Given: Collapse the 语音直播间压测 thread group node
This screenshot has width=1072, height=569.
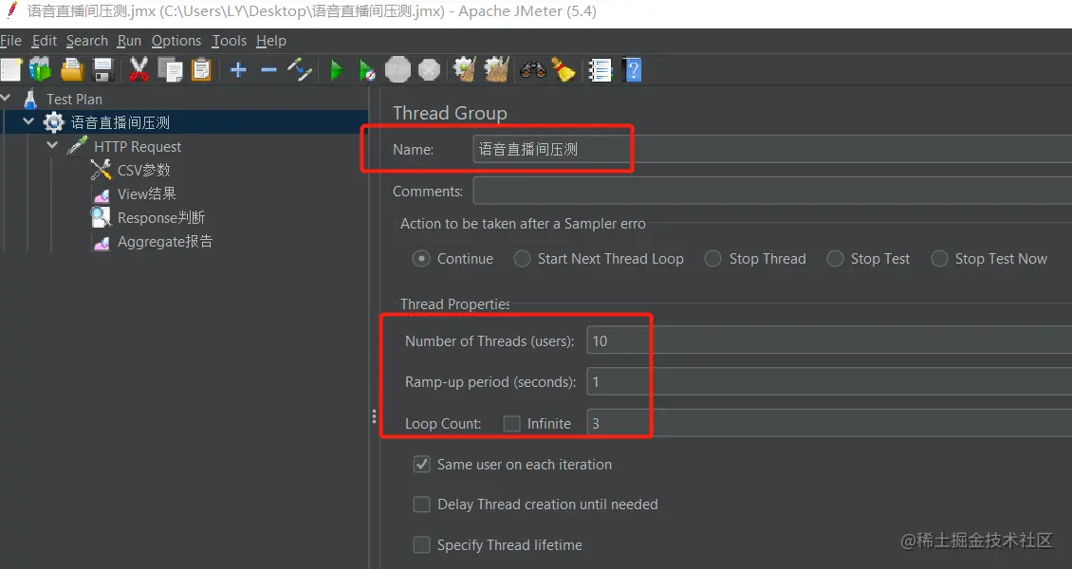Looking at the screenshot, I should tap(28, 121).
